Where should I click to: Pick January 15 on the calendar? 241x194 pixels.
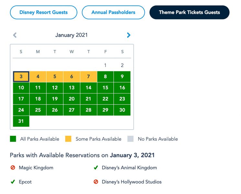[x=105, y=88]
